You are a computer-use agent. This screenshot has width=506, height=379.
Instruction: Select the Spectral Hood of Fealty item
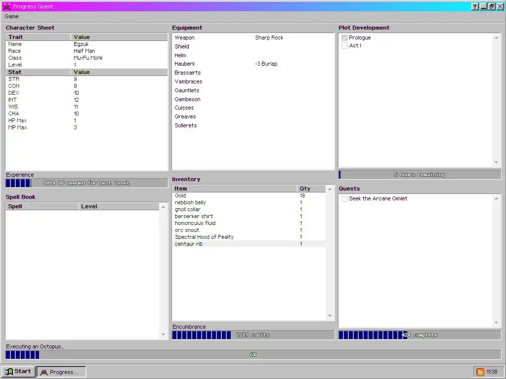pyautogui.click(x=249, y=237)
